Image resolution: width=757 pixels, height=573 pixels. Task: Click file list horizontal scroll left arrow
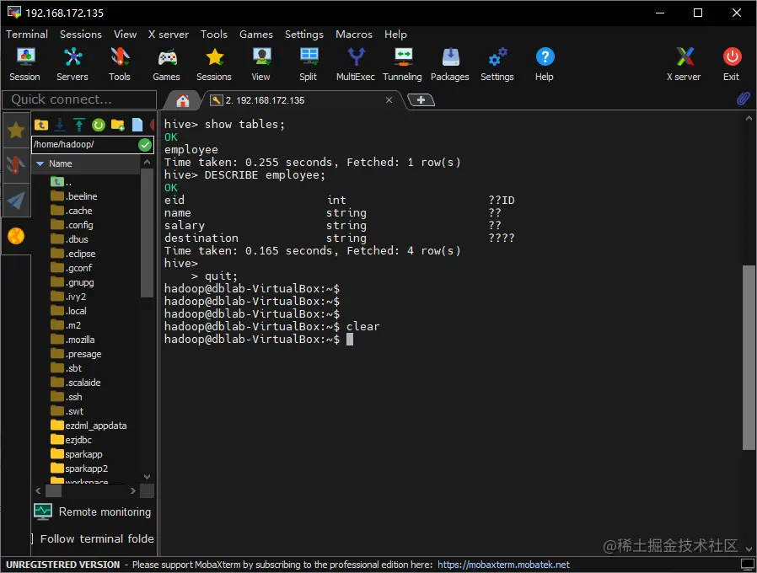tap(38, 491)
